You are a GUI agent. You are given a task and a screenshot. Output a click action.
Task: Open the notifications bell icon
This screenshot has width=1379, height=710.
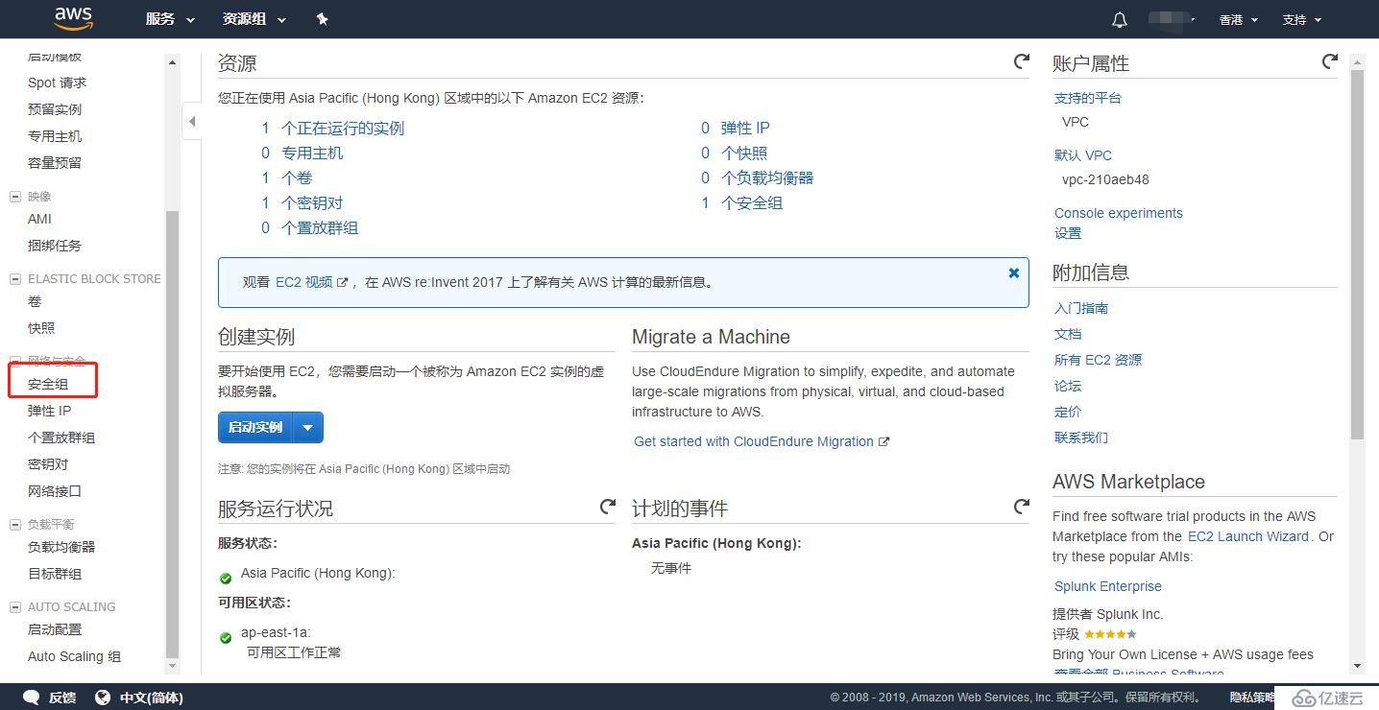click(x=1119, y=19)
